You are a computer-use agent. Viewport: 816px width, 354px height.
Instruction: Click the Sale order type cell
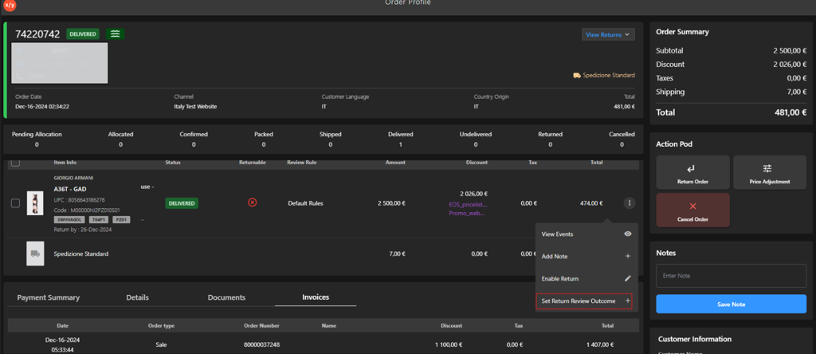pos(161,344)
